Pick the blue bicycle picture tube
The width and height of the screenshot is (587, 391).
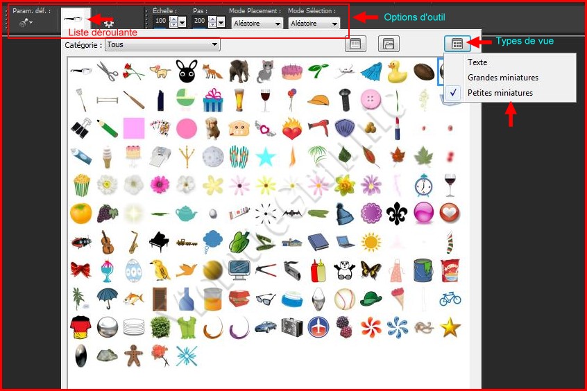coord(450,299)
